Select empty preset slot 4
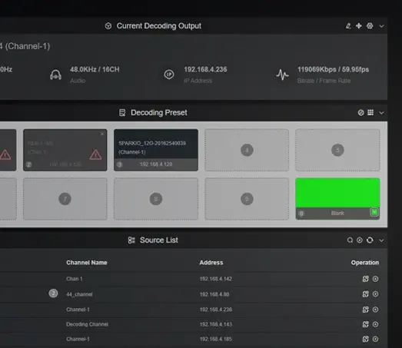This screenshot has height=348, width=402. [247, 150]
